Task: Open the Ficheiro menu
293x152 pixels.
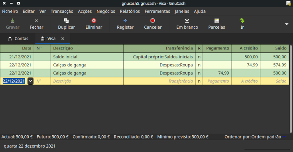Action: pos(10,12)
